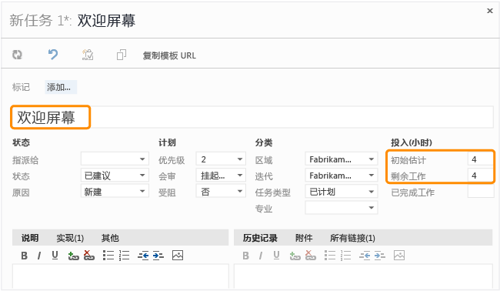Click the history comment text area
This screenshot has height=291, width=500.
coord(363,276)
